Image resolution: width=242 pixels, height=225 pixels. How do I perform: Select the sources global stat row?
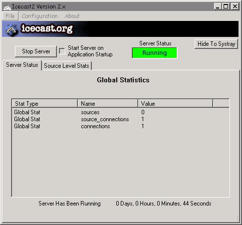(x=121, y=112)
